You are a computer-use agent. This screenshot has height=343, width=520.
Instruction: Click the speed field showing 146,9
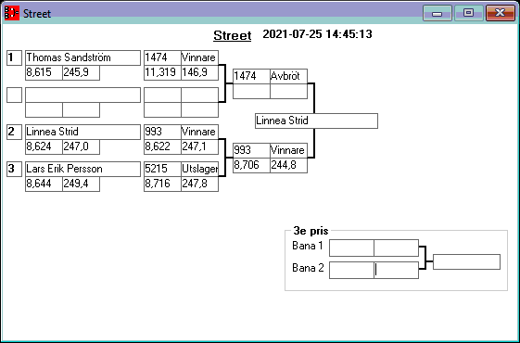[199, 72]
